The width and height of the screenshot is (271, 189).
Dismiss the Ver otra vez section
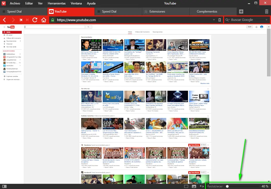point(208,89)
